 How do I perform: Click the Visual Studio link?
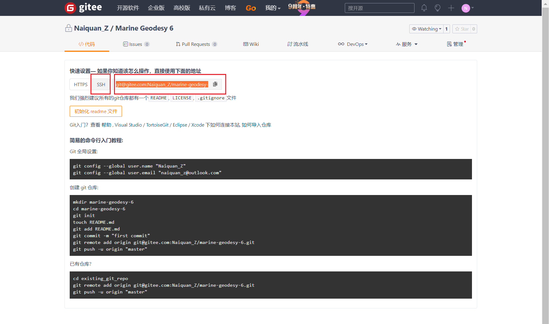coord(128,125)
